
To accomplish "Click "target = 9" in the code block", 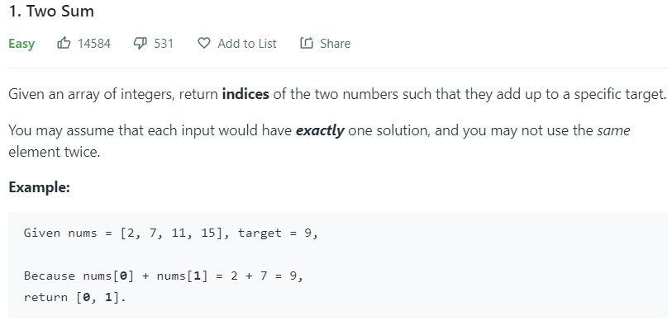I will tap(277, 233).
